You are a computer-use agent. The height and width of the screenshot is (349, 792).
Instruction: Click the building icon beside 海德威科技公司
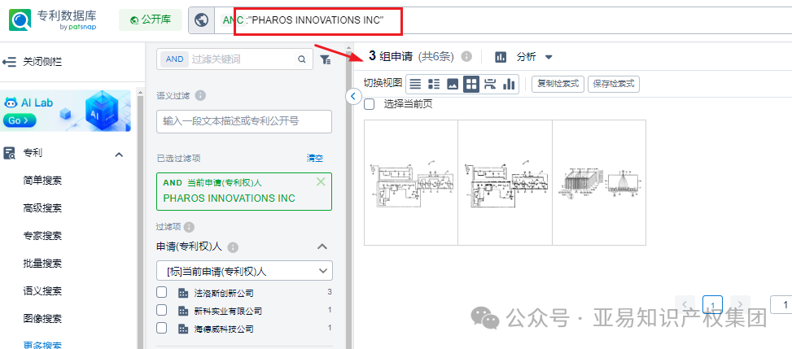(x=183, y=329)
